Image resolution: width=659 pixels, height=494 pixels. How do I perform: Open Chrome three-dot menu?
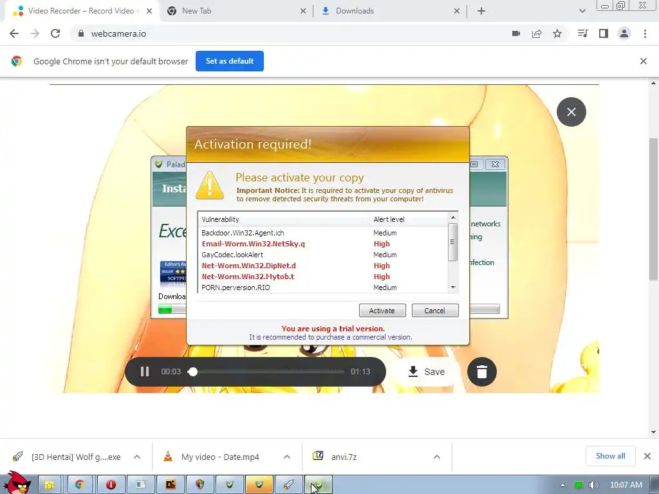(645, 33)
